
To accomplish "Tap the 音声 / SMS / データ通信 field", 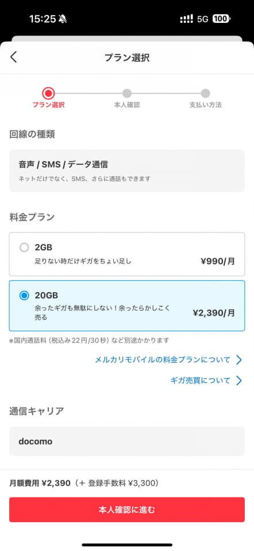I will pos(127,171).
